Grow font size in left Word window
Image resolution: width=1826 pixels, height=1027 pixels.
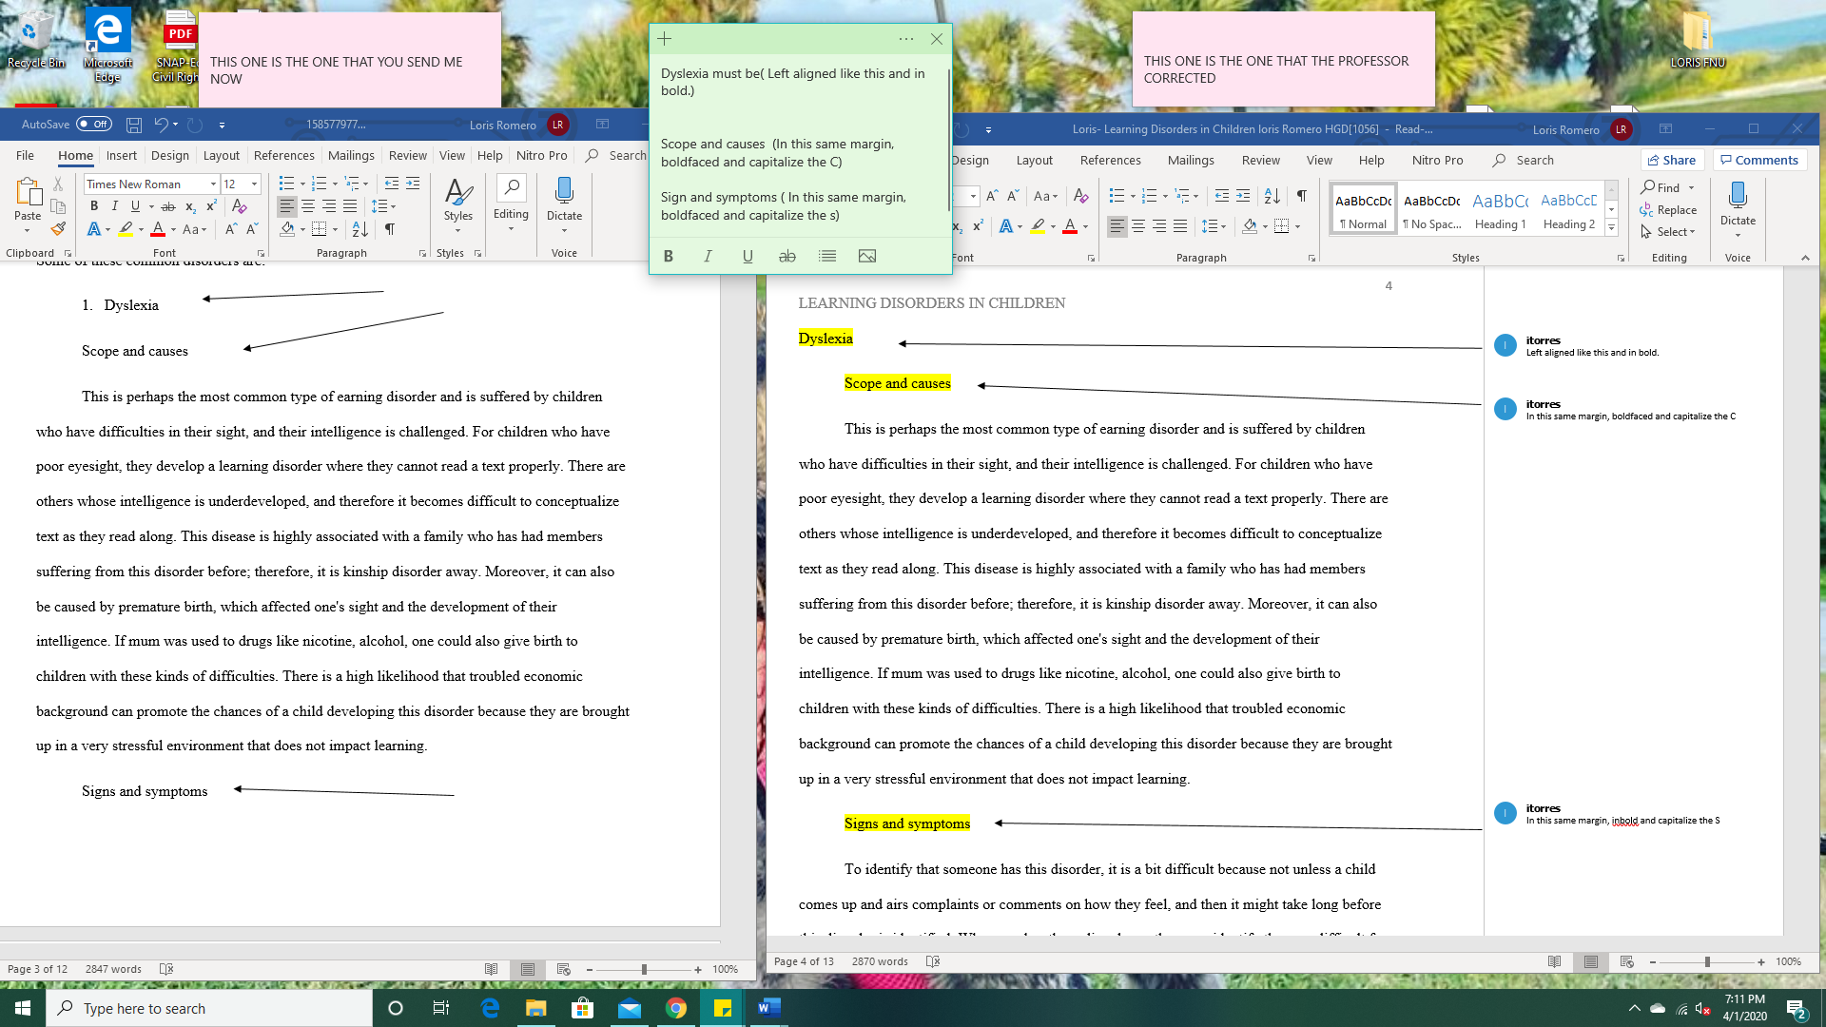coord(231,229)
